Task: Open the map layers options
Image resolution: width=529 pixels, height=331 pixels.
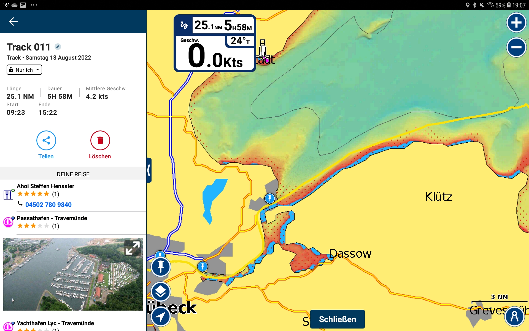Action: click(x=161, y=292)
